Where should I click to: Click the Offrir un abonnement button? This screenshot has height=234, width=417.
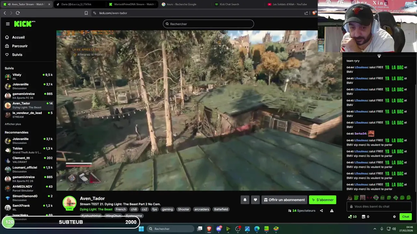pyautogui.click(x=284, y=200)
